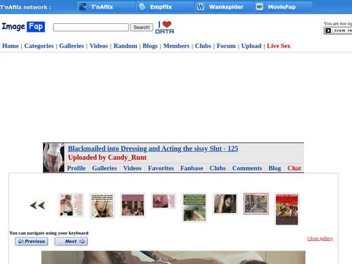Click the Uploaded by Candy_Runt text

click(107, 158)
